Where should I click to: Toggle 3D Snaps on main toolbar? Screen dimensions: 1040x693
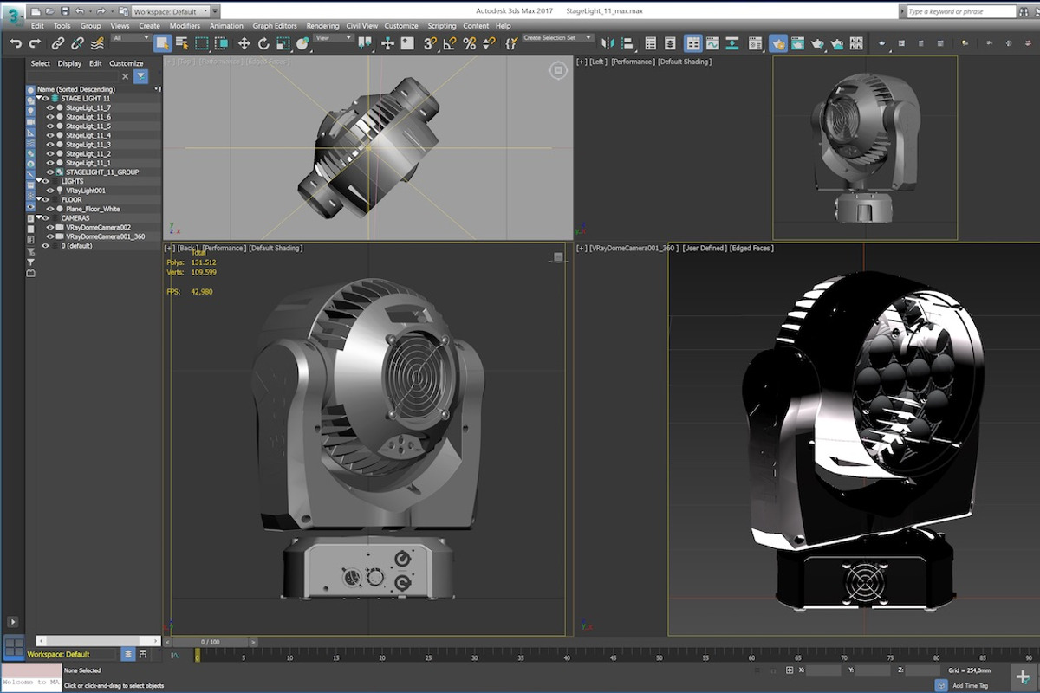(431, 43)
